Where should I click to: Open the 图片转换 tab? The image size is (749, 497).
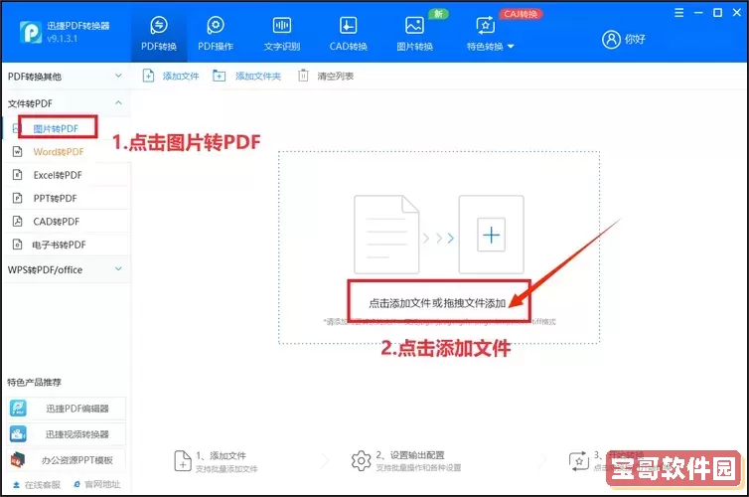coord(414,34)
